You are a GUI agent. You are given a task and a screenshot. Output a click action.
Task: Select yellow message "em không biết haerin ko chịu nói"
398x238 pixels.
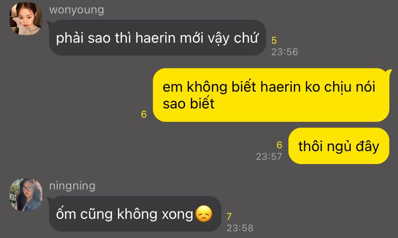271,95
